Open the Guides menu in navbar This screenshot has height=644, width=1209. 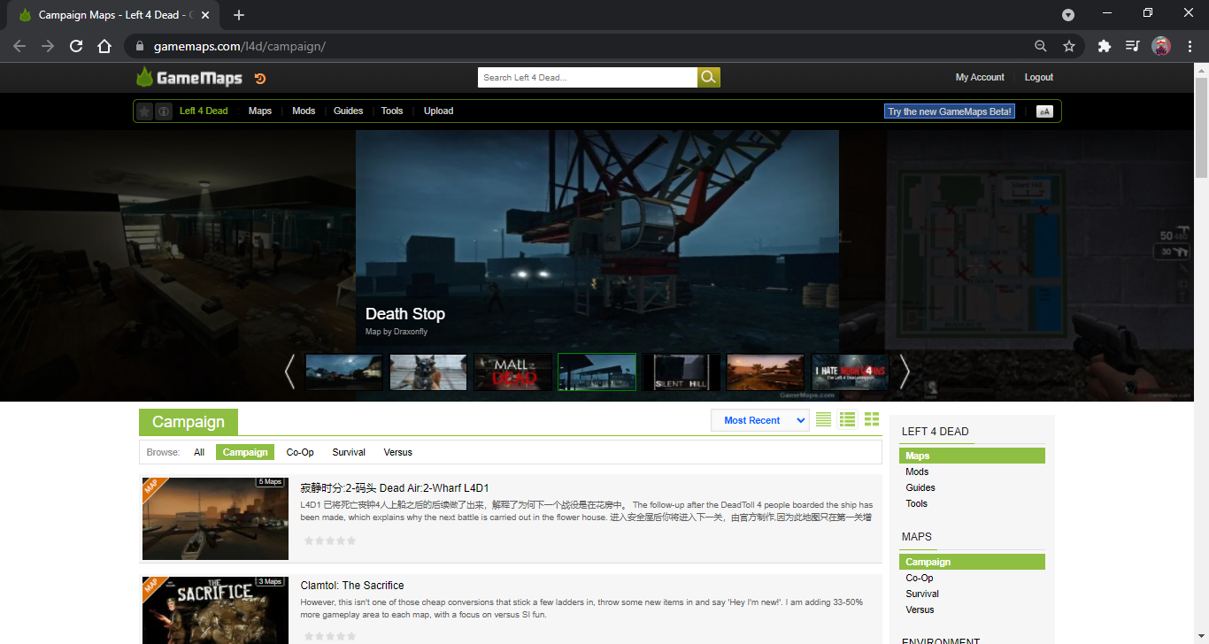click(349, 111)
